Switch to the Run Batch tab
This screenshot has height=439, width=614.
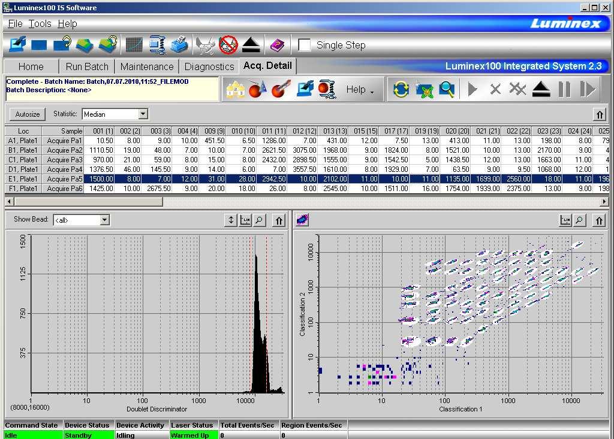[x=87, y=66]
